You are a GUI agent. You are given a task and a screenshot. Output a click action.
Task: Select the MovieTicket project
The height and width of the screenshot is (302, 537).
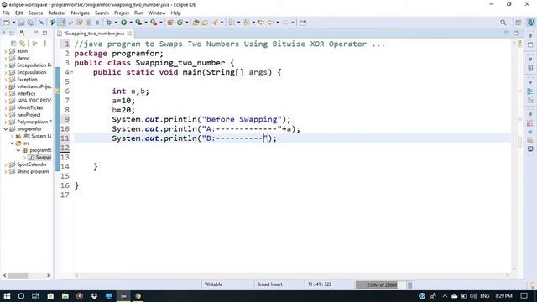[x=30, y=108]
